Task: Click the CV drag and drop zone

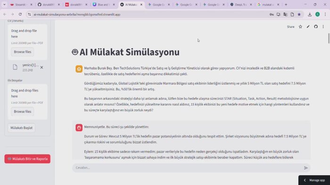Action: pos(27,42)
